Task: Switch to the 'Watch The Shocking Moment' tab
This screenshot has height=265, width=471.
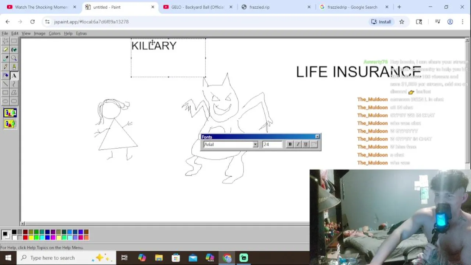Action: pyautogui.click(x=42, y=7)
